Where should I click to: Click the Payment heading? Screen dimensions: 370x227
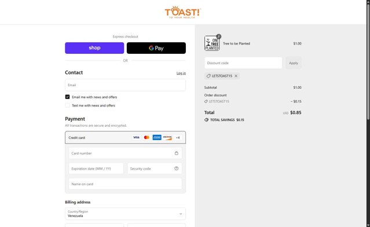[x=75, y=119]
